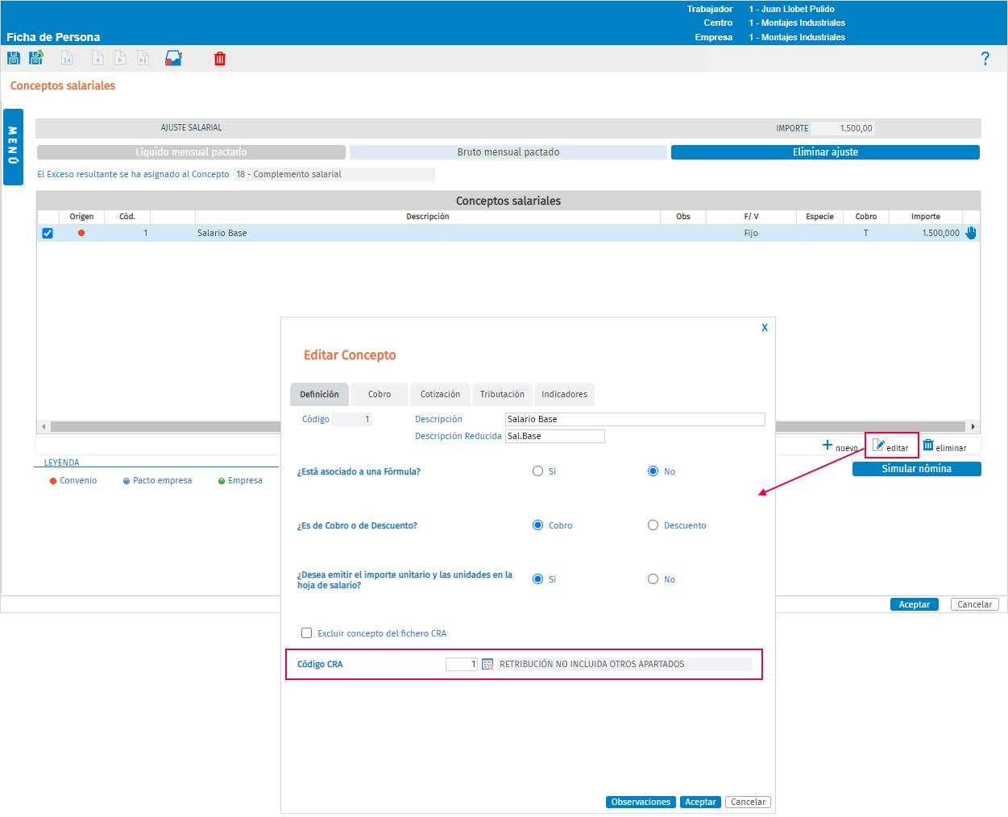
Task: Check Excluir concepto del fichero CRA
Action: (306, 633)
